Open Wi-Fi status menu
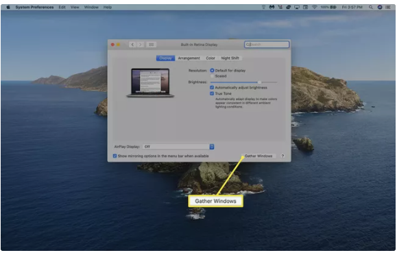Screen dimensions: 397x255 [315, 7]
